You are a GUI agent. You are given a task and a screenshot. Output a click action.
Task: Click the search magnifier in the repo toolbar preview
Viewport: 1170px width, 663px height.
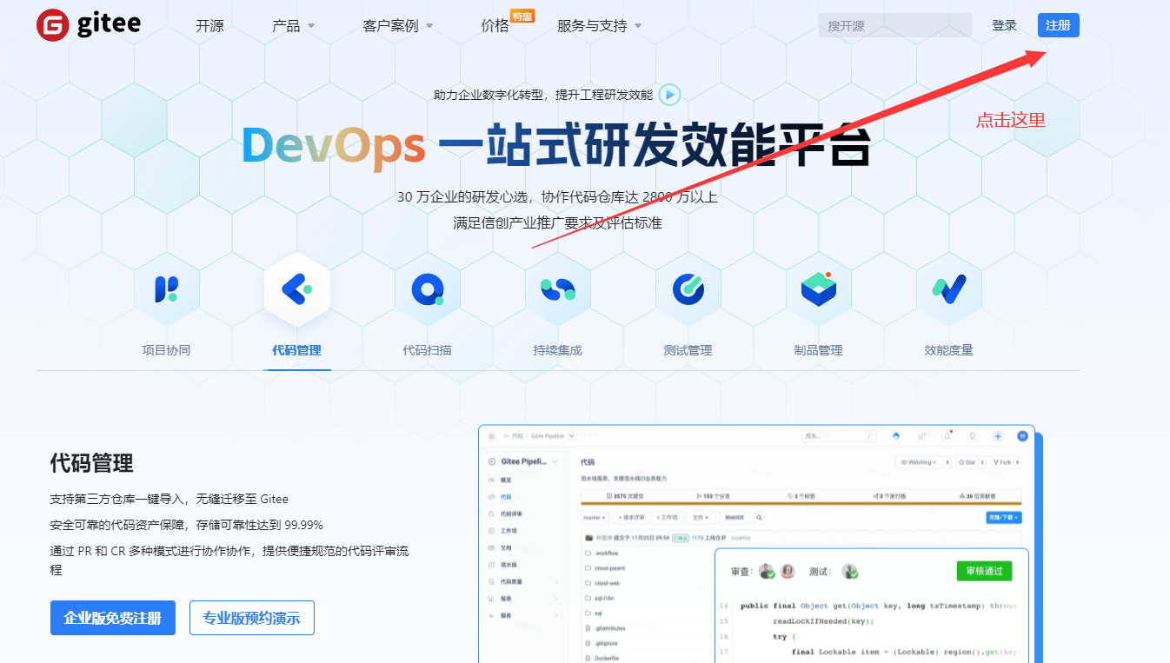point(759,518)
